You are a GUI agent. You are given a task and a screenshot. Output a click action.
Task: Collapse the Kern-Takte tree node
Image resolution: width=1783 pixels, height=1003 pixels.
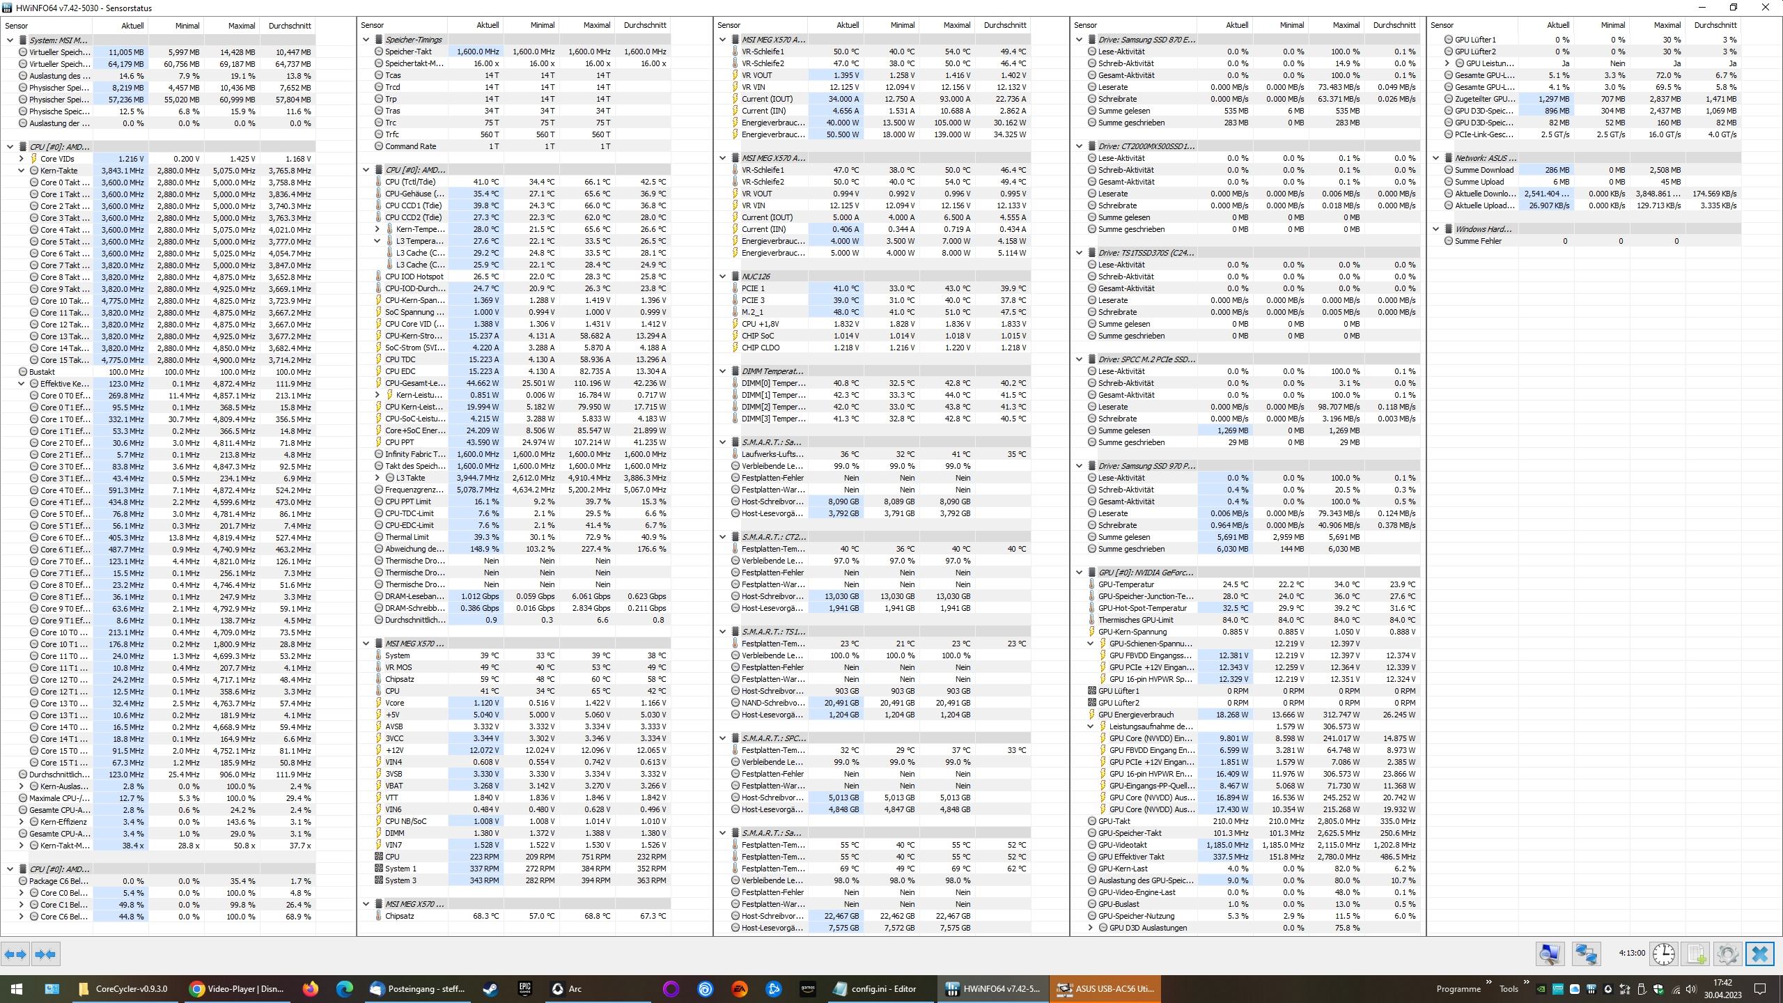click(22, 171)
